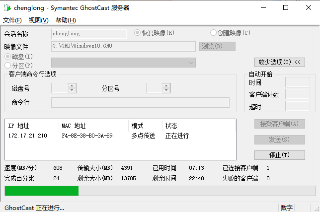Click the 命令行 text field

pos(140,103)
